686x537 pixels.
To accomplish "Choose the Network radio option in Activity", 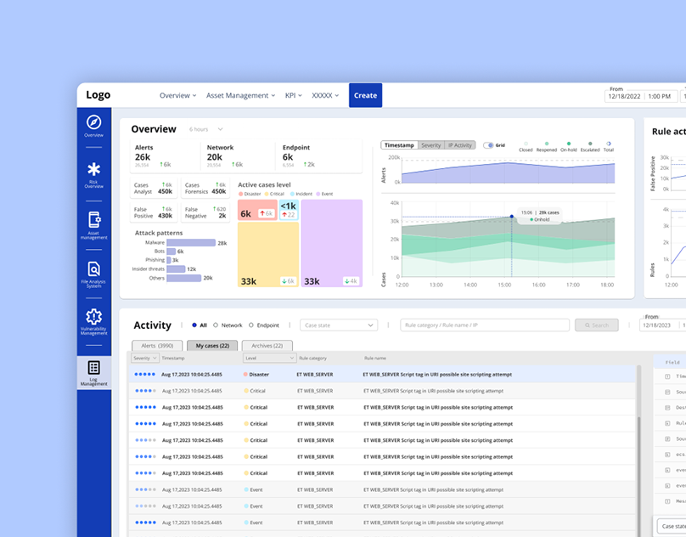I will [216, 325].
